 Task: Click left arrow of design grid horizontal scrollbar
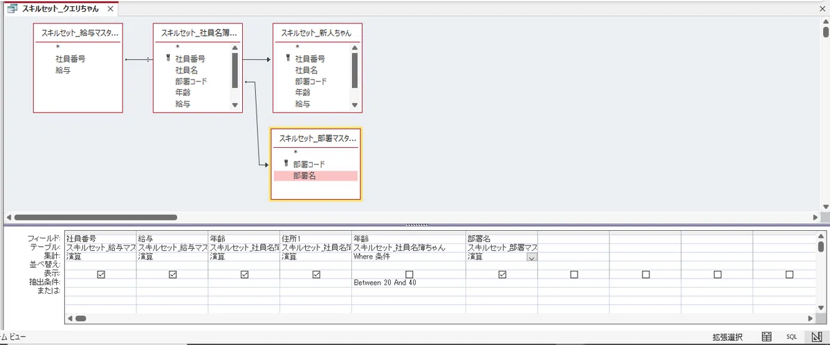(x=69, y=319)
